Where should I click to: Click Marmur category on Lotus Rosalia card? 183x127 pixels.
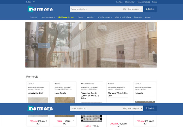click(57, 84)
